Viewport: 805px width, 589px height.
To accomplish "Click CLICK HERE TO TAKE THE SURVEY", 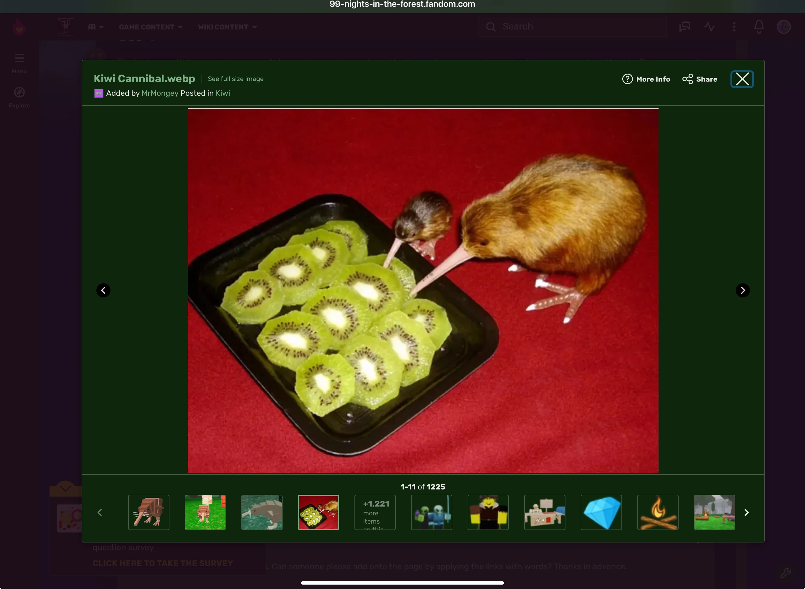I will click(x=163, y=563).
